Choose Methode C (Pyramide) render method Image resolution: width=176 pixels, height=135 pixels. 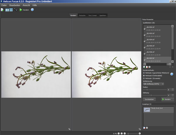tap(144, 78)
